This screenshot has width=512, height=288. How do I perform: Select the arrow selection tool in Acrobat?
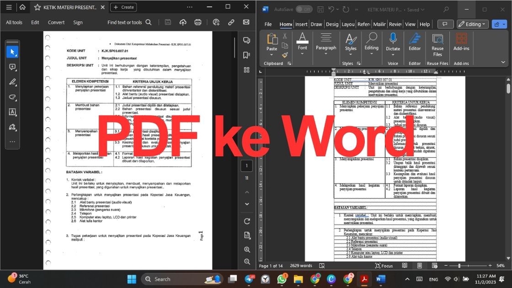(12, 52)
